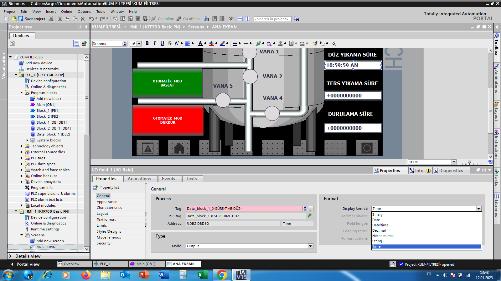
Task: Click the OTOMATİK_MOD BASLAT green button
Action: pyautogui.click(x=167, y=83)
